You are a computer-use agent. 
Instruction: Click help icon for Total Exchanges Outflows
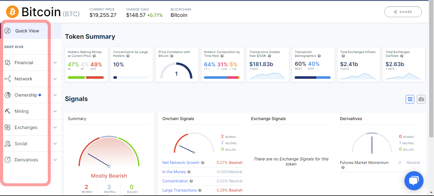402,56
